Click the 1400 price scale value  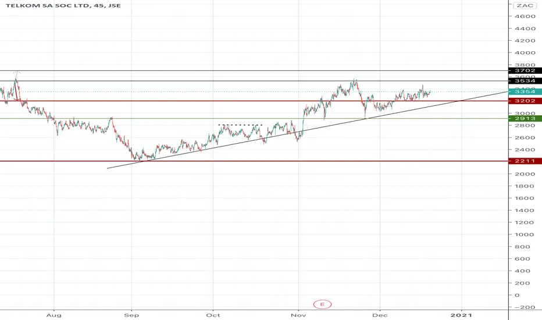[525, 211]
